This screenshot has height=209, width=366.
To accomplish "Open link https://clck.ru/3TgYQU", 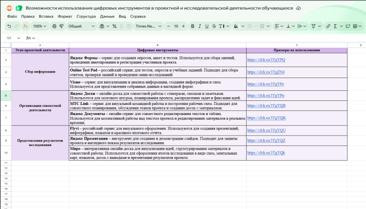I will coord(266,131).
